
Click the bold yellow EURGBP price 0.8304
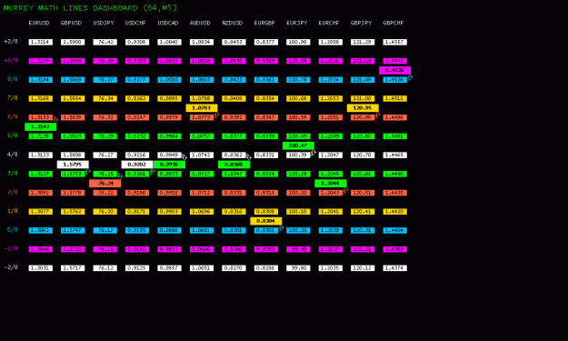pos(266,221)
